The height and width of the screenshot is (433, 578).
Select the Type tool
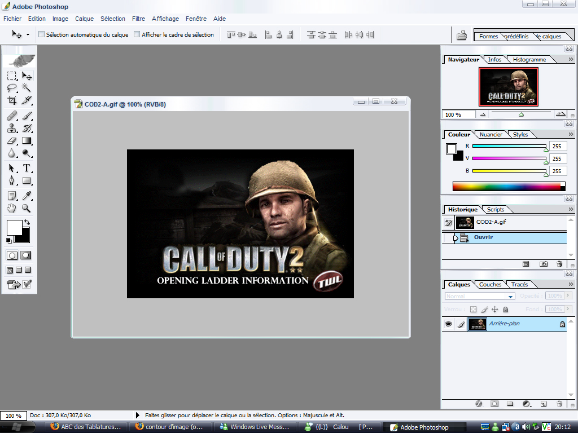point(27,168)
